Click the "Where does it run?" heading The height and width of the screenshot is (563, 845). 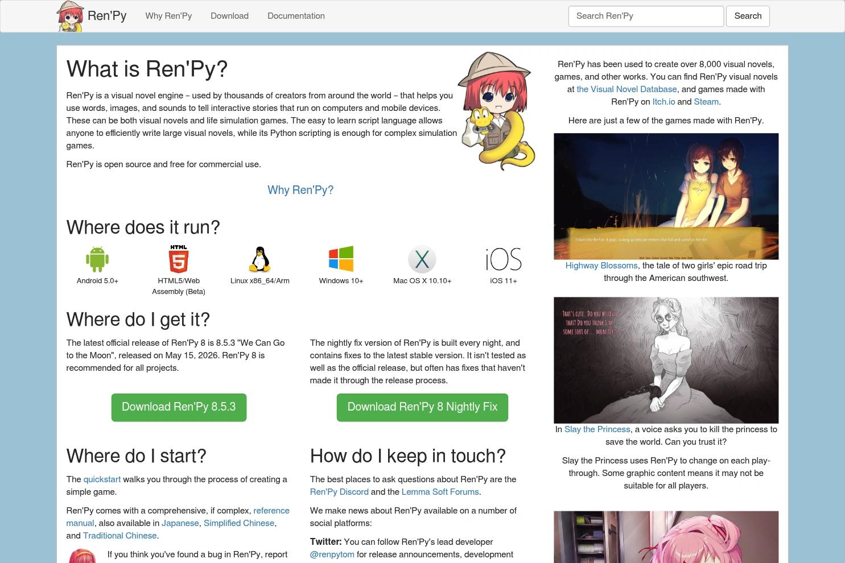click(x=143, y=227)
